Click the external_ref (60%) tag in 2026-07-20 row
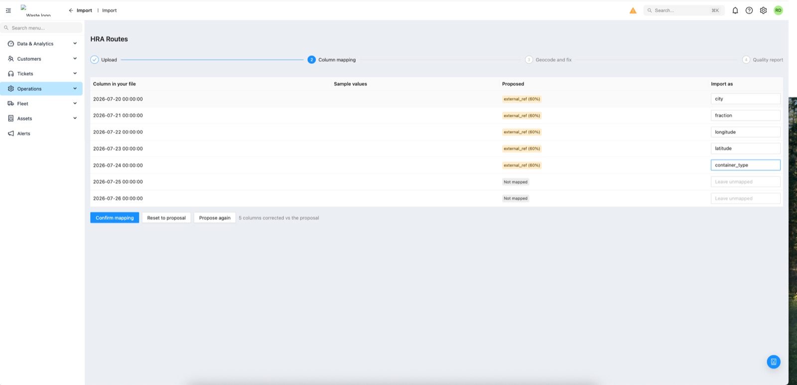The width and height of the screenshot is (797, 385). pos(522,99)
